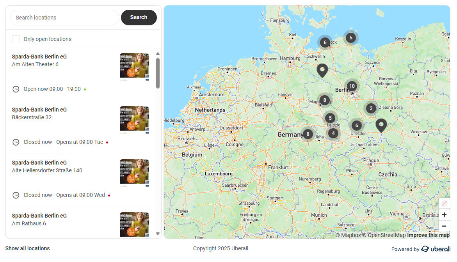Click the scrollbar up arrow of the list
The height and width of the screenshot is (262, 457).
[x=158, y=54]
